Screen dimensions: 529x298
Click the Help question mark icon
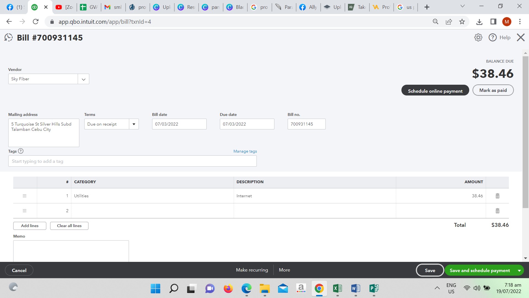click(492, 38)
